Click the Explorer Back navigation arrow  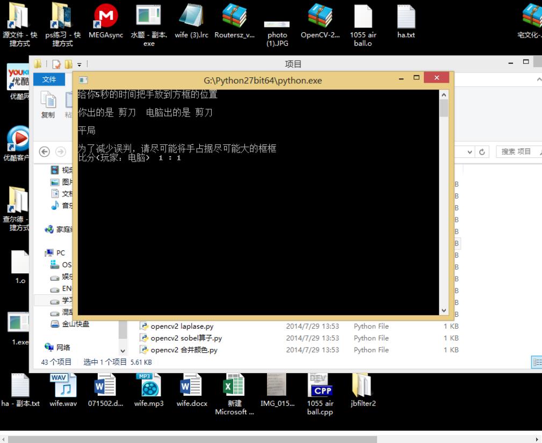(x=44, y=152)
